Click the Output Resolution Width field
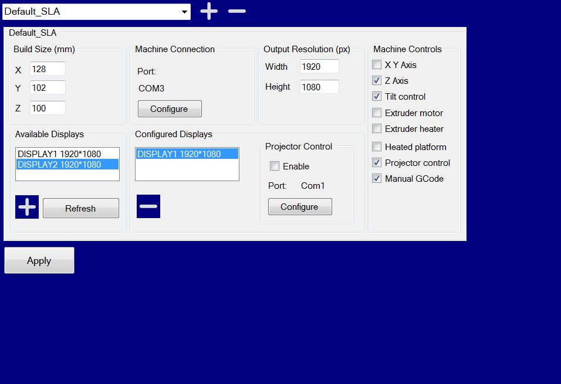 coord(319,67)
